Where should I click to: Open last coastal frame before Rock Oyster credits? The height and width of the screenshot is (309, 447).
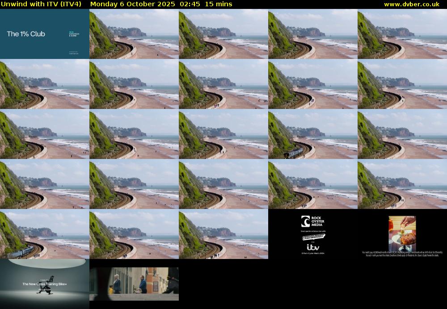coord(223,234)
